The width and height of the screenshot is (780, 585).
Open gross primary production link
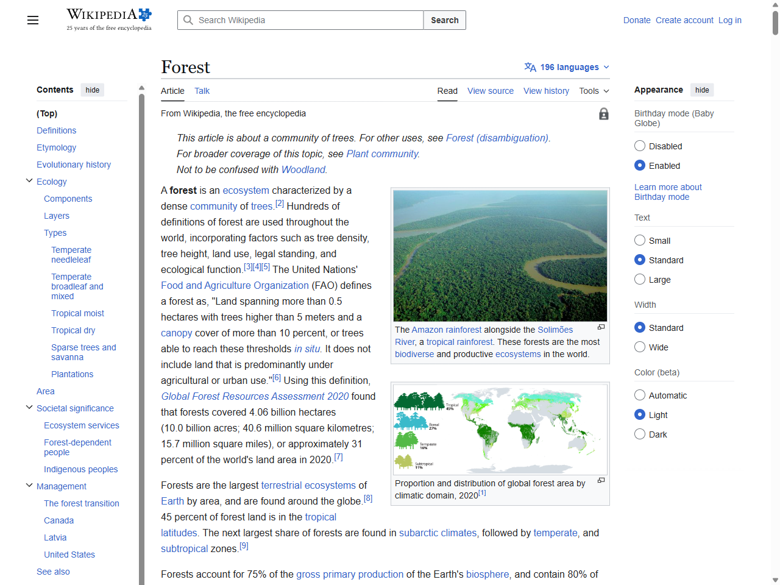350,574
